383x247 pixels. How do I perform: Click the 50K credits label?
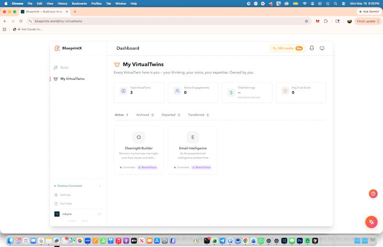tap(285, 48)
